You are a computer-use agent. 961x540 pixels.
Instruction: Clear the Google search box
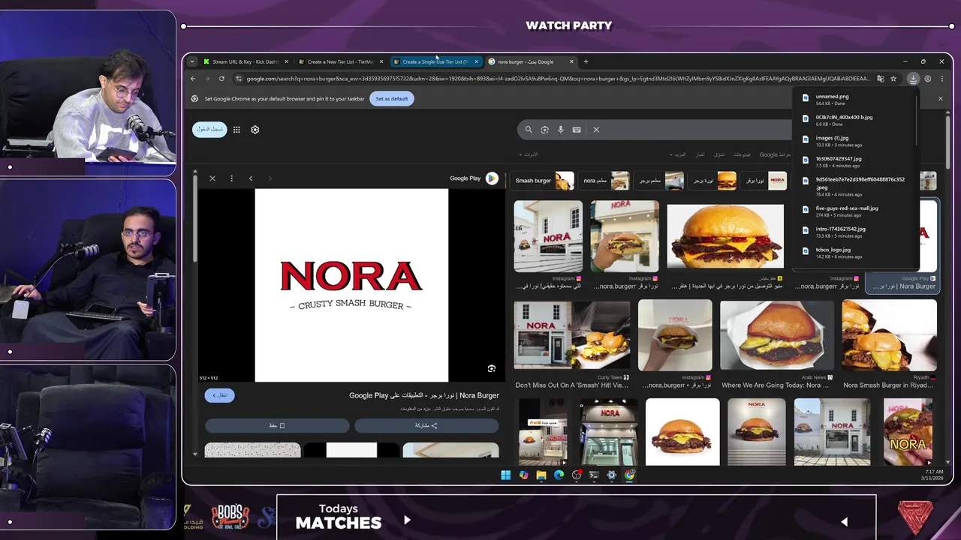[596, 130]
